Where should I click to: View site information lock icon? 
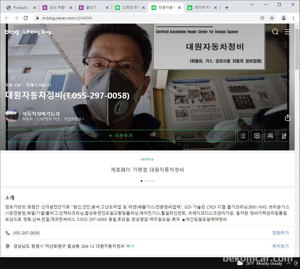click(x=37, y=18)
